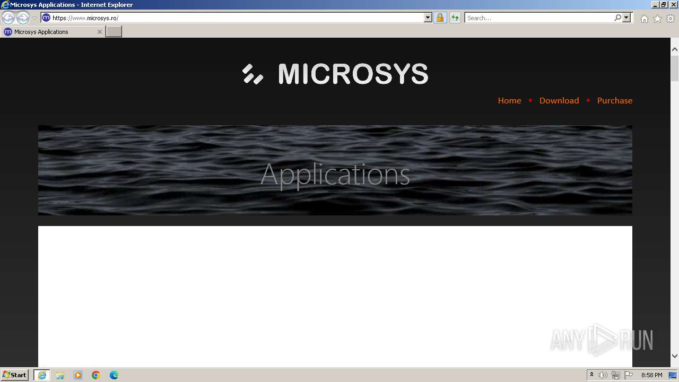Show hidden system tray icons
Viewport: 679px width, 382px height.
point(591,375)
